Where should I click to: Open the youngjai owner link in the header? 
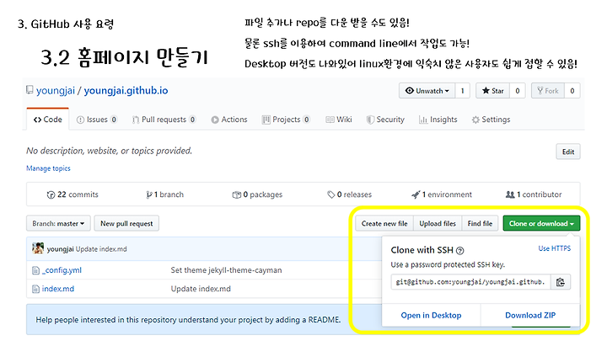pyautogui.click(x=56, y=90)
